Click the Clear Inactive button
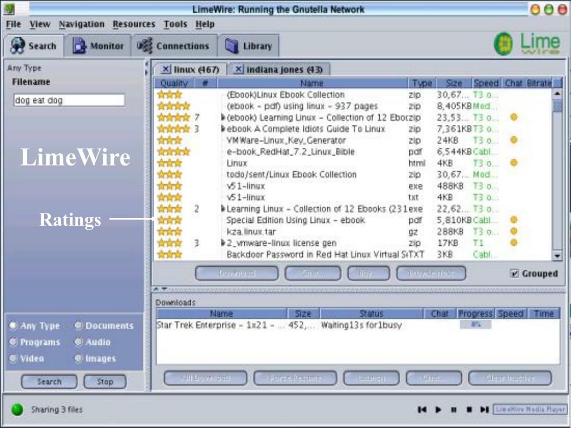This screenshot has height=428, width=571. tap(510, 378)
